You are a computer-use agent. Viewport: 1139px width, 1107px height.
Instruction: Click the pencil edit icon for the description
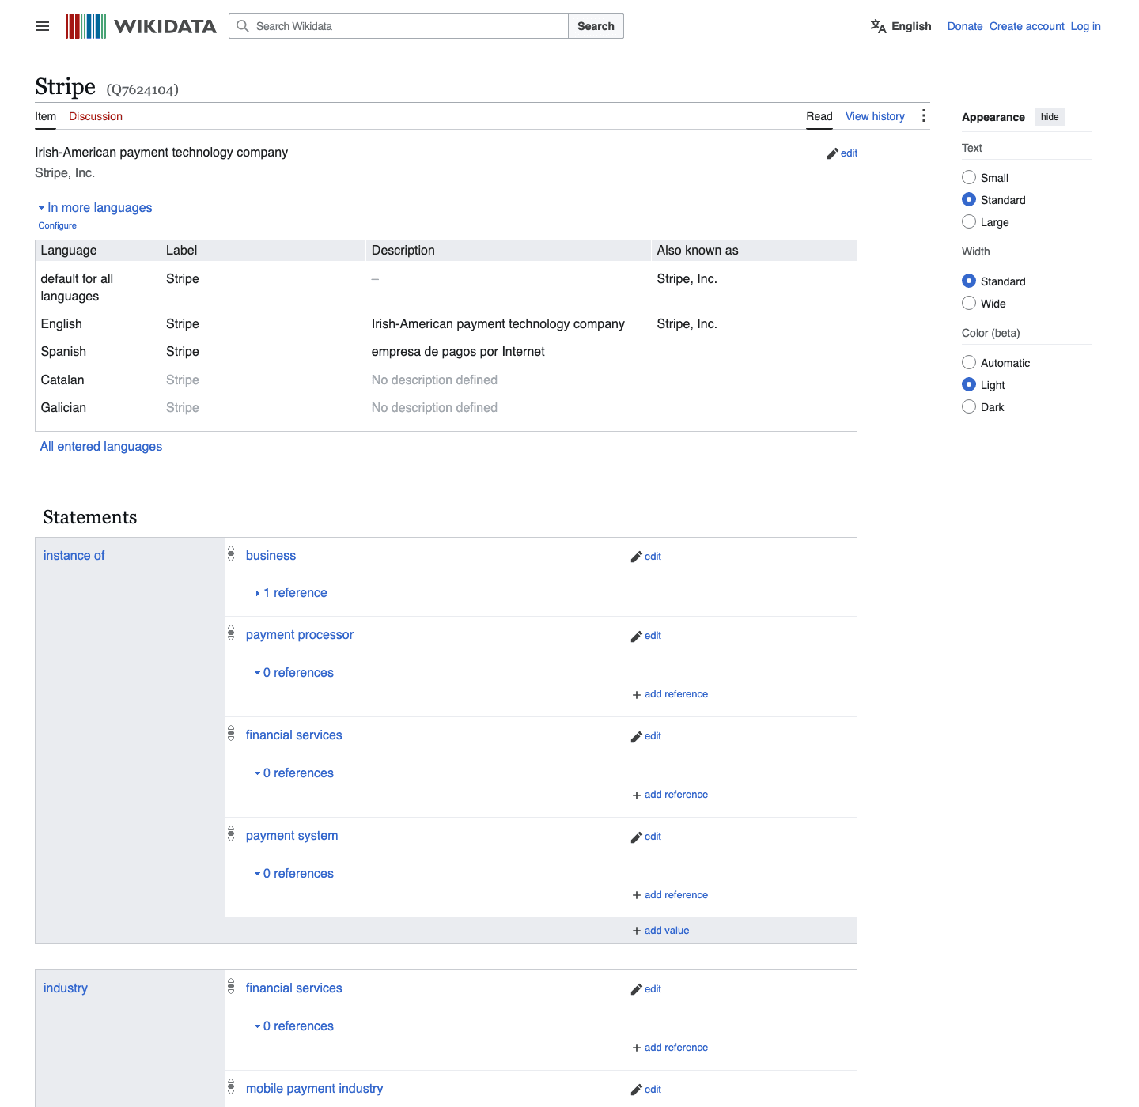tap(832, 153)
